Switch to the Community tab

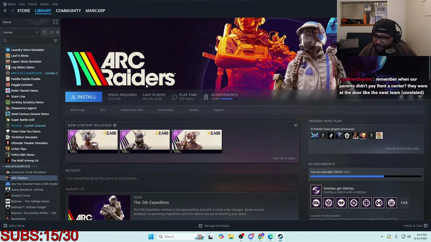point(68,11)
